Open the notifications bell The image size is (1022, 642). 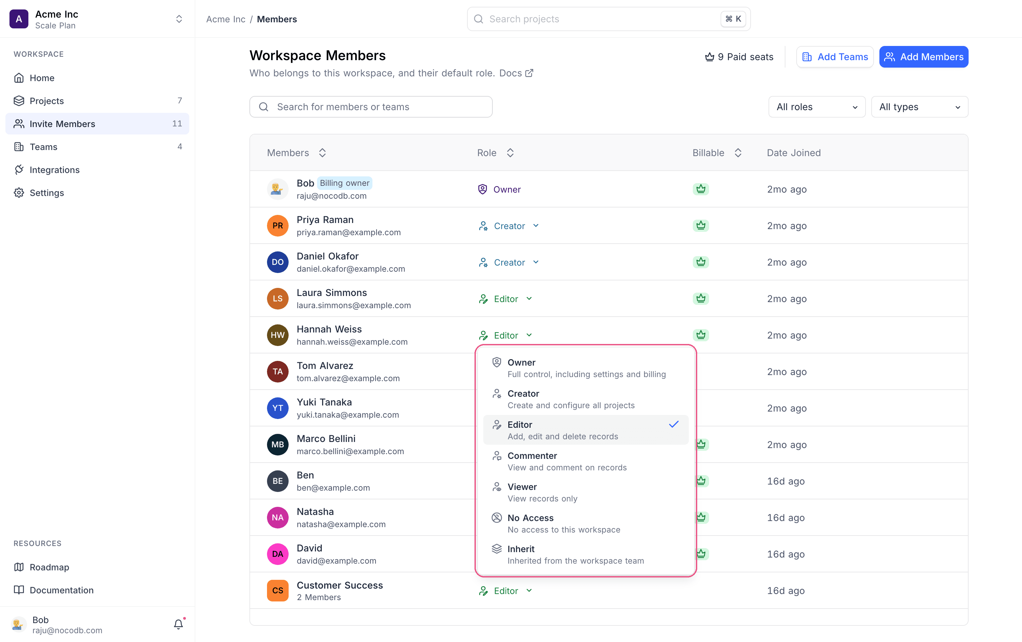[x=178, y=624]
